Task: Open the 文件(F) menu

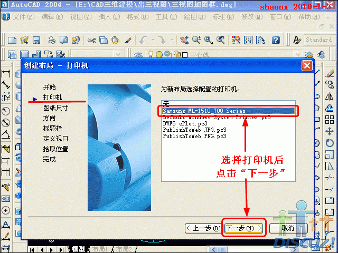Action: point(24,17)
